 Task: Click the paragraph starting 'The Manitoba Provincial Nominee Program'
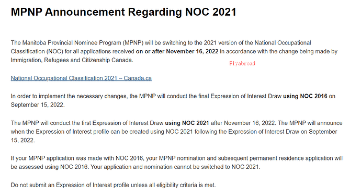tap(174, 51)
